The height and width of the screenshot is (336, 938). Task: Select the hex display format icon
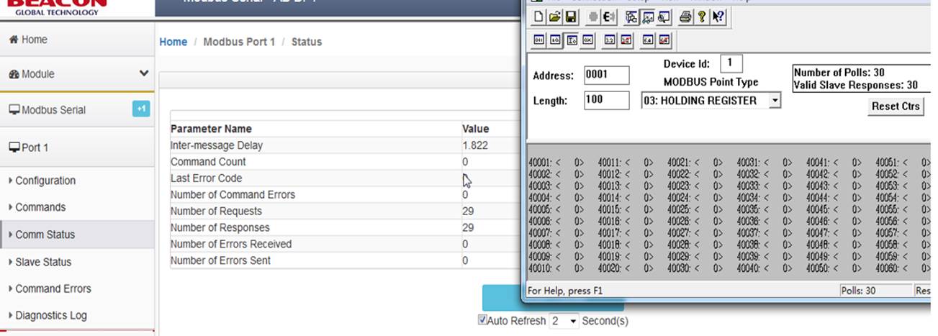pos(588,40)
